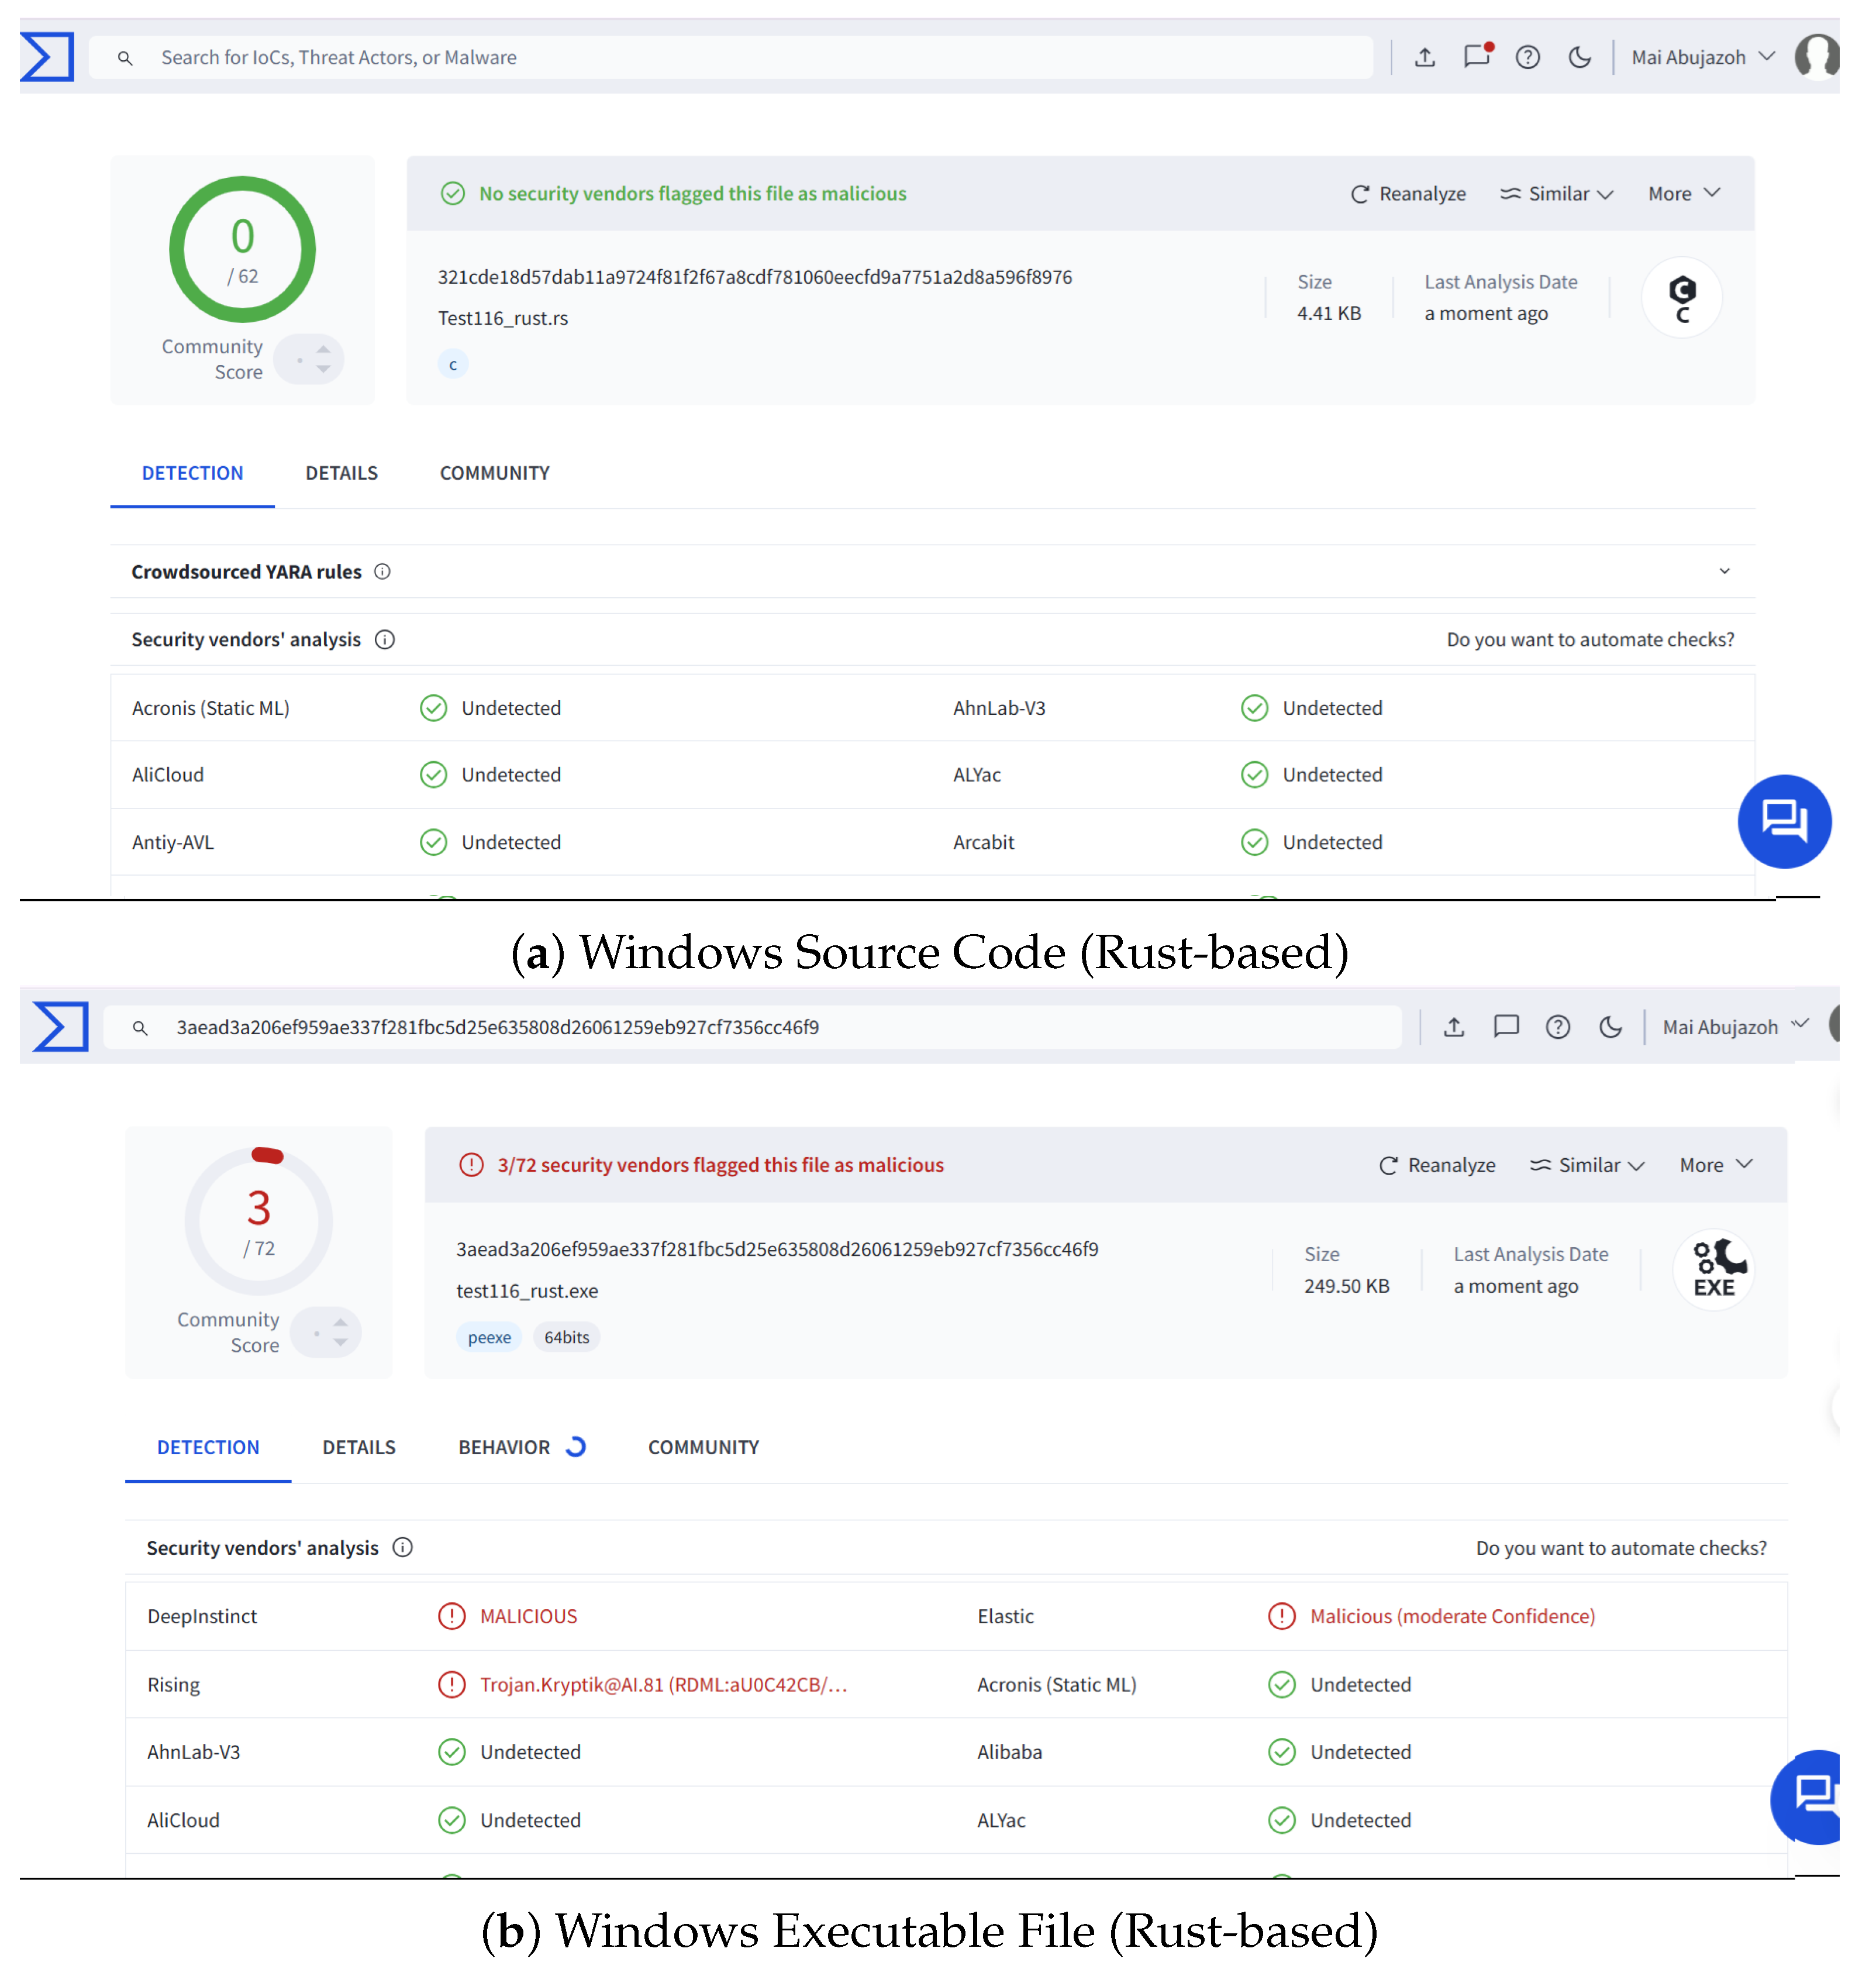Open Mai Abujazoh dropdown in bottom header
1876x1969 pixels.
[x=1736, y=1027]
